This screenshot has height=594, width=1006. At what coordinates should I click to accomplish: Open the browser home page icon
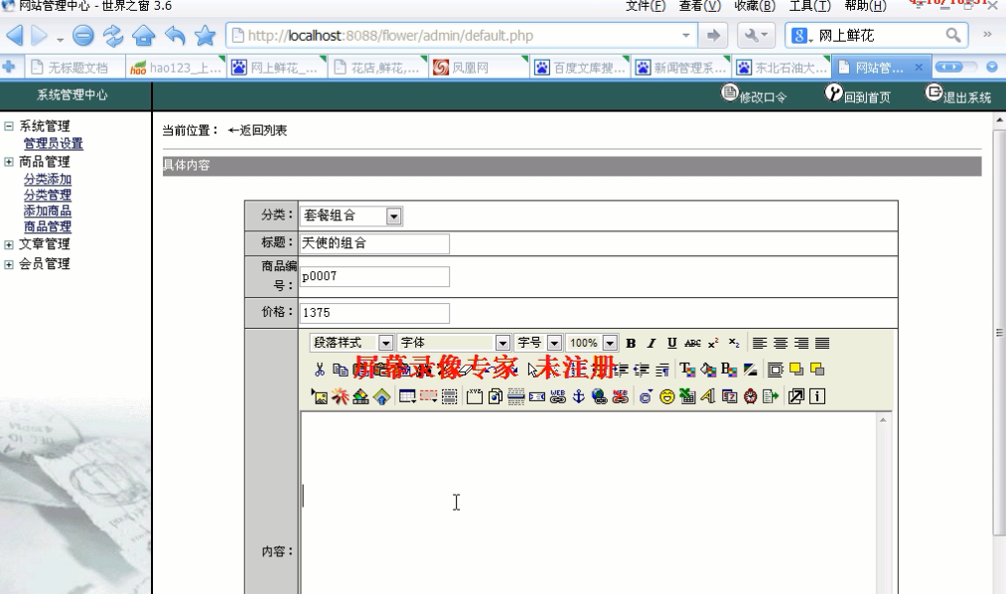click(x=144, y=36)
